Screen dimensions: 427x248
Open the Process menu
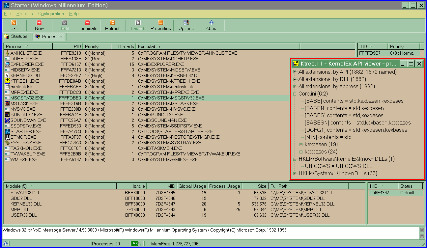click(x=24, y=14)
